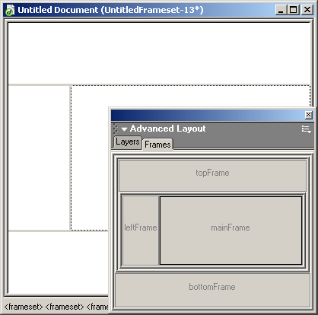Grab the Advanced Layout panel gripper handle
The image size is (318, 315).
coord(116,129)
